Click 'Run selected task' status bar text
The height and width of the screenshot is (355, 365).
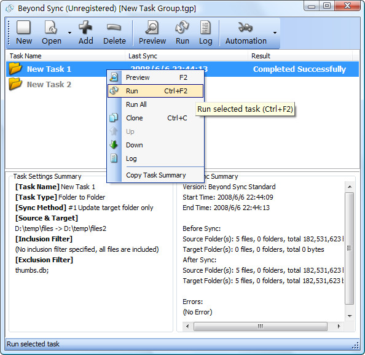(x=33, y=344)
